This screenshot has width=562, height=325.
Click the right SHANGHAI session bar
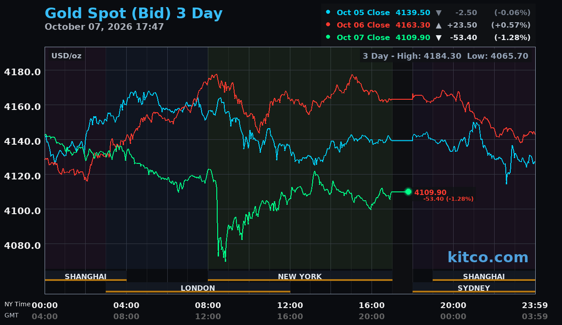(x=484, y=276)
